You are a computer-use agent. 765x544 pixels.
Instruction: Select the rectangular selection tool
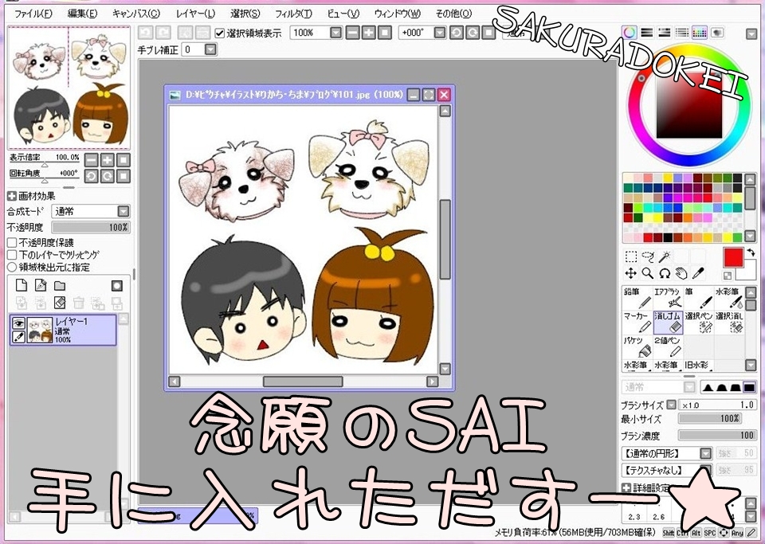point(631,257)
